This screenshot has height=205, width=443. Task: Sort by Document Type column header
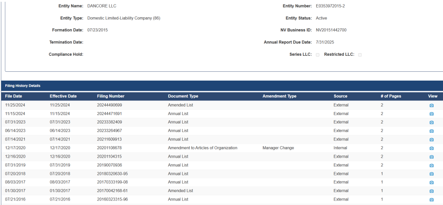point(183,96)
